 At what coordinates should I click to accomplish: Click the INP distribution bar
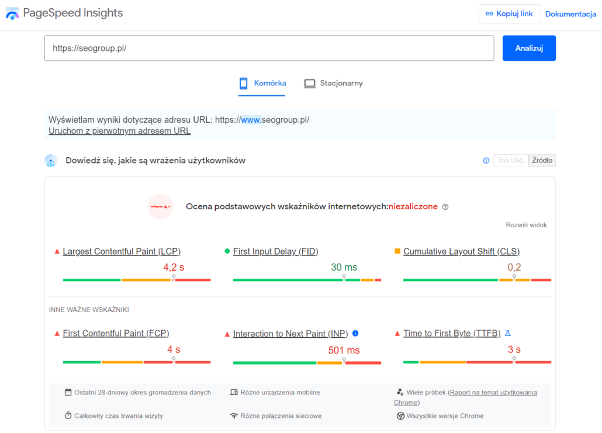(307, 363)
